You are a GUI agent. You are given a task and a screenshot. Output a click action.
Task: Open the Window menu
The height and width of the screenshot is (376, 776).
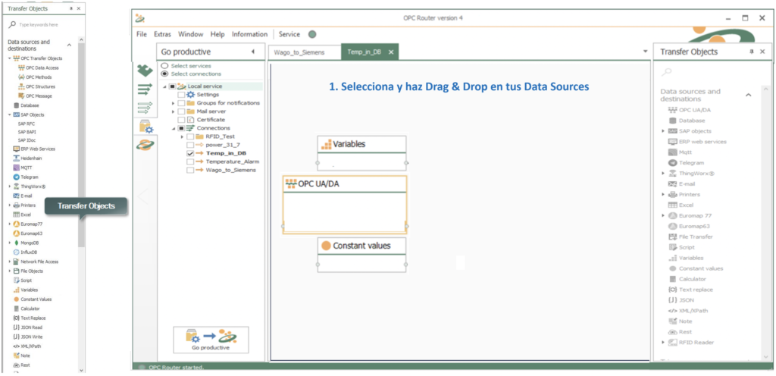point(190,34)
